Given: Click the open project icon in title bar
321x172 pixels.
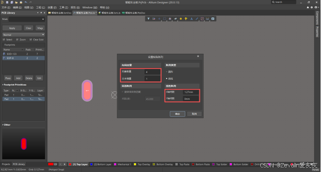Looking at the screenshot, I should (x=21, y=2).
